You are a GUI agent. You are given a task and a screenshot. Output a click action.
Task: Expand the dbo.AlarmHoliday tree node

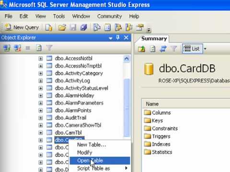coord(41,96)
